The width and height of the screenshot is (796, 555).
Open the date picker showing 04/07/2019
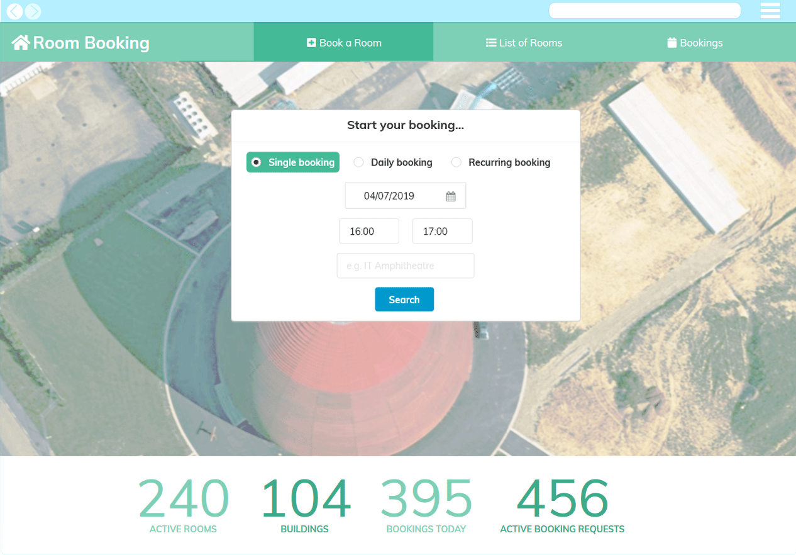click(390, 196)
